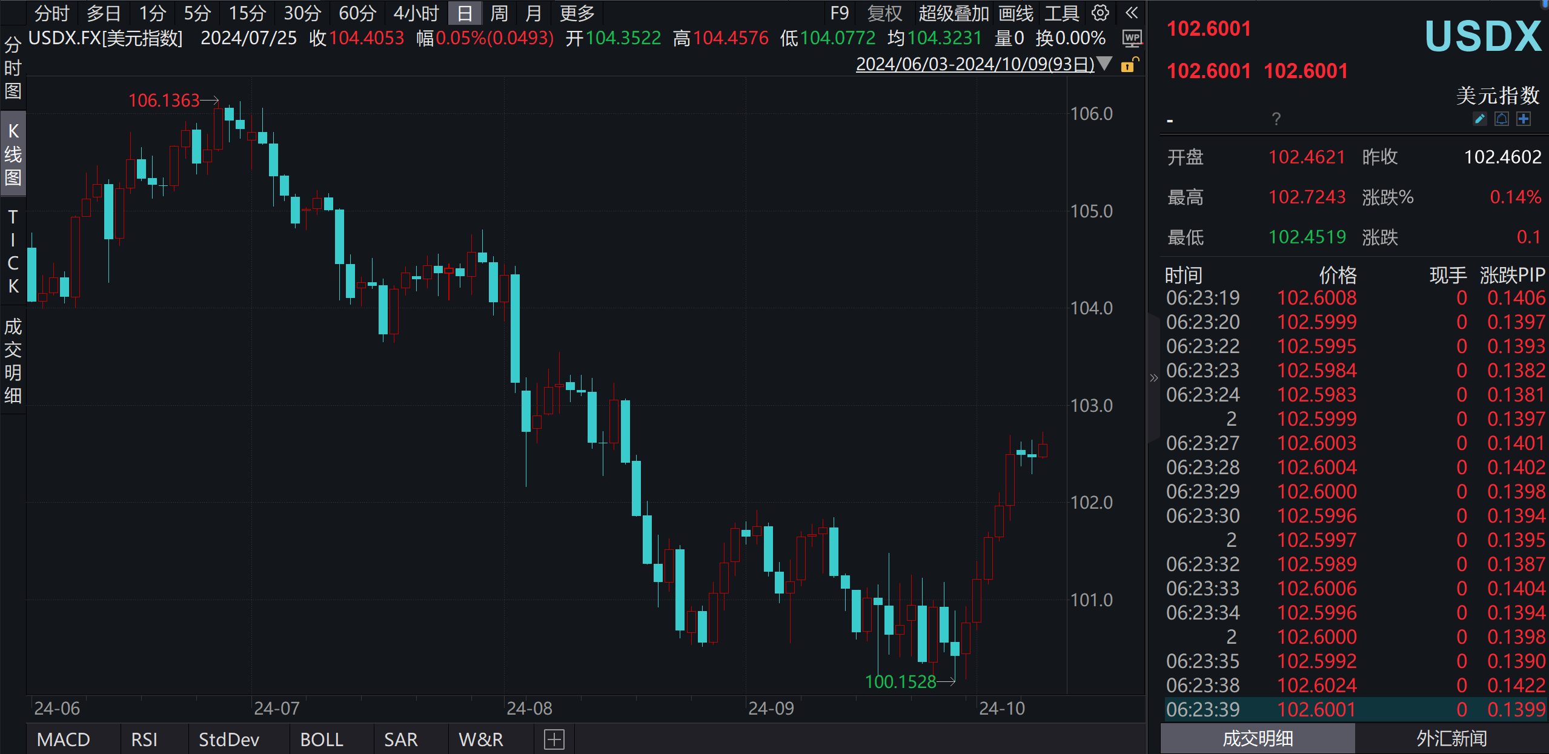Screen dimensions: 1549x754
Task: Click the 超级叠加 button
Action: (x=953, y=13)
